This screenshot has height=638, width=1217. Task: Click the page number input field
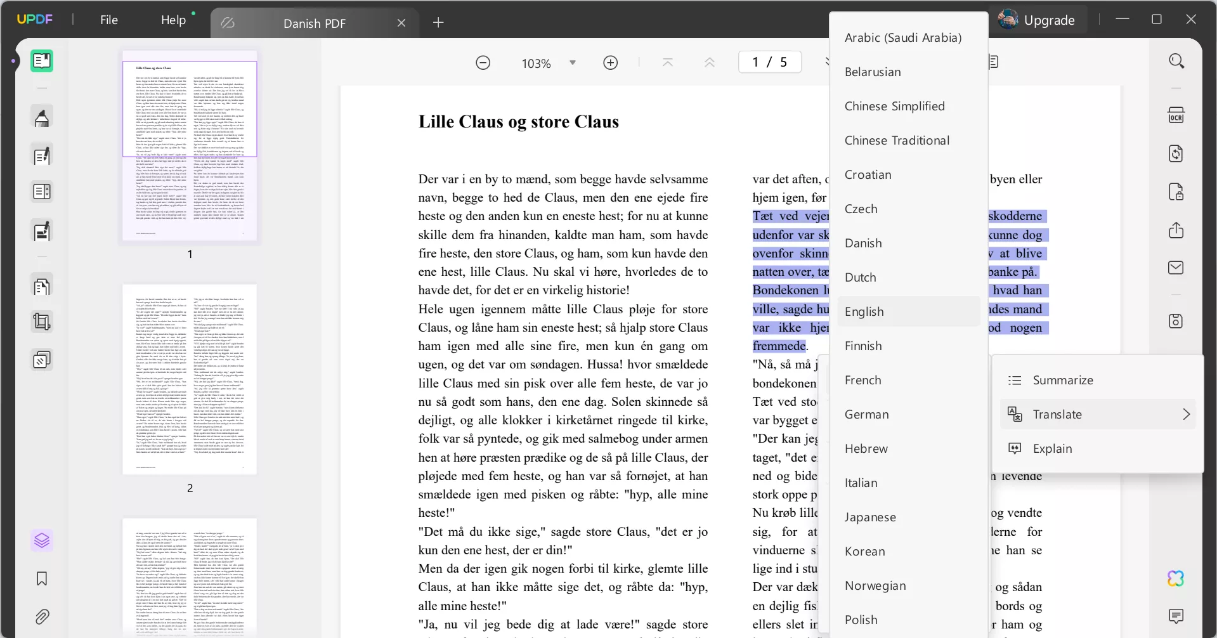pyautogui.click(x=769, y=62)
